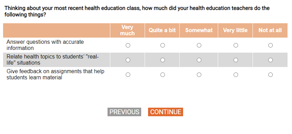Click the 'Very much' column header

pyautogui.click(x=127, y=30)
